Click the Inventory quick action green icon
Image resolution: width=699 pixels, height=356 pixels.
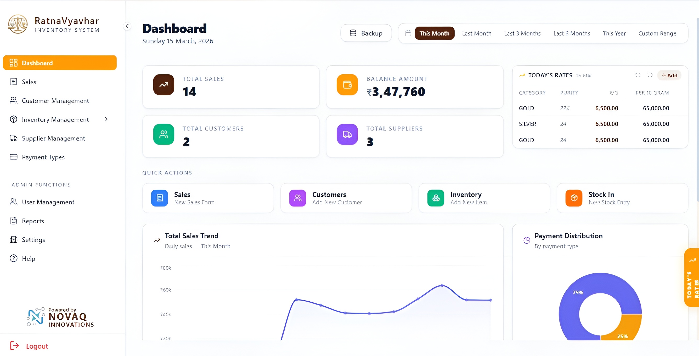click(436, 198)
